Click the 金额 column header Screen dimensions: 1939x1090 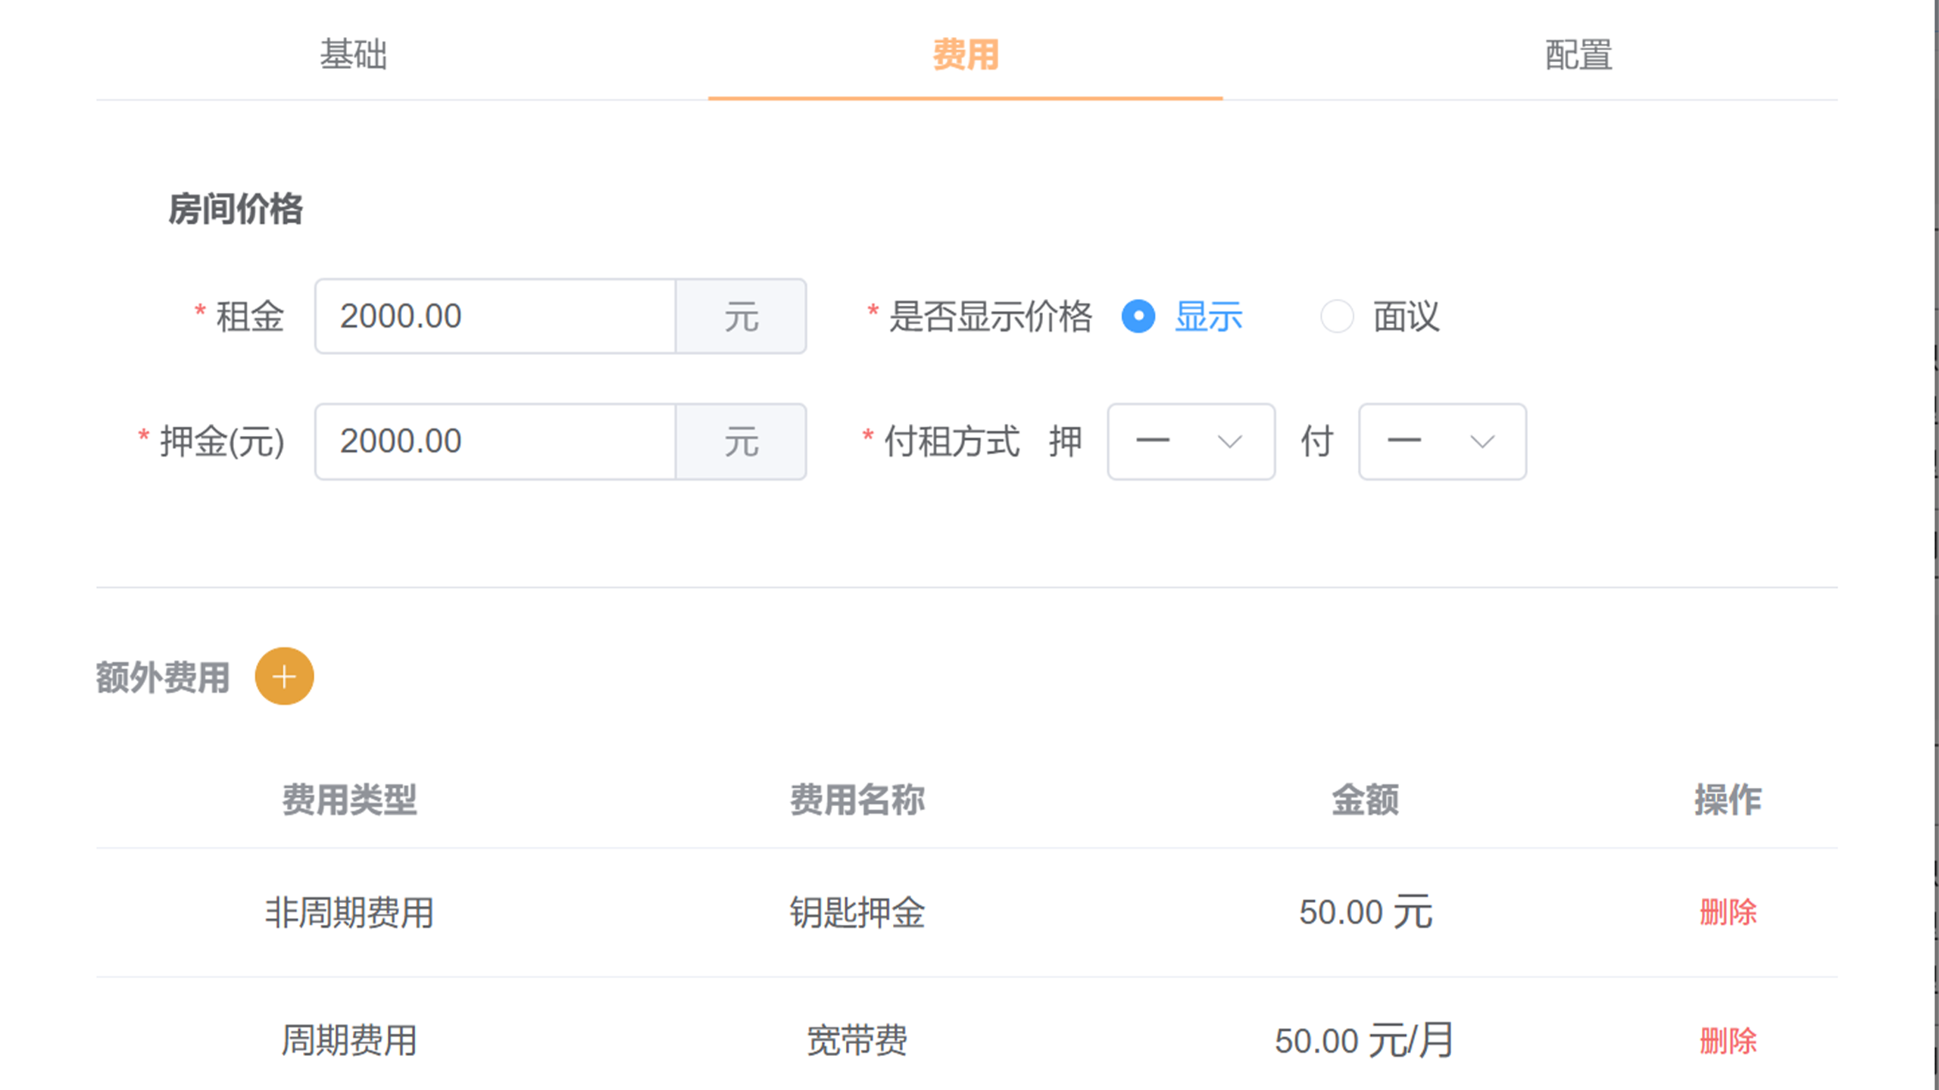[x=1365, y=799]
